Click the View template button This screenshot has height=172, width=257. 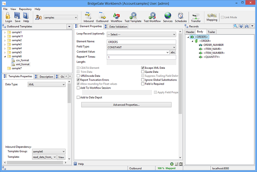61,157
